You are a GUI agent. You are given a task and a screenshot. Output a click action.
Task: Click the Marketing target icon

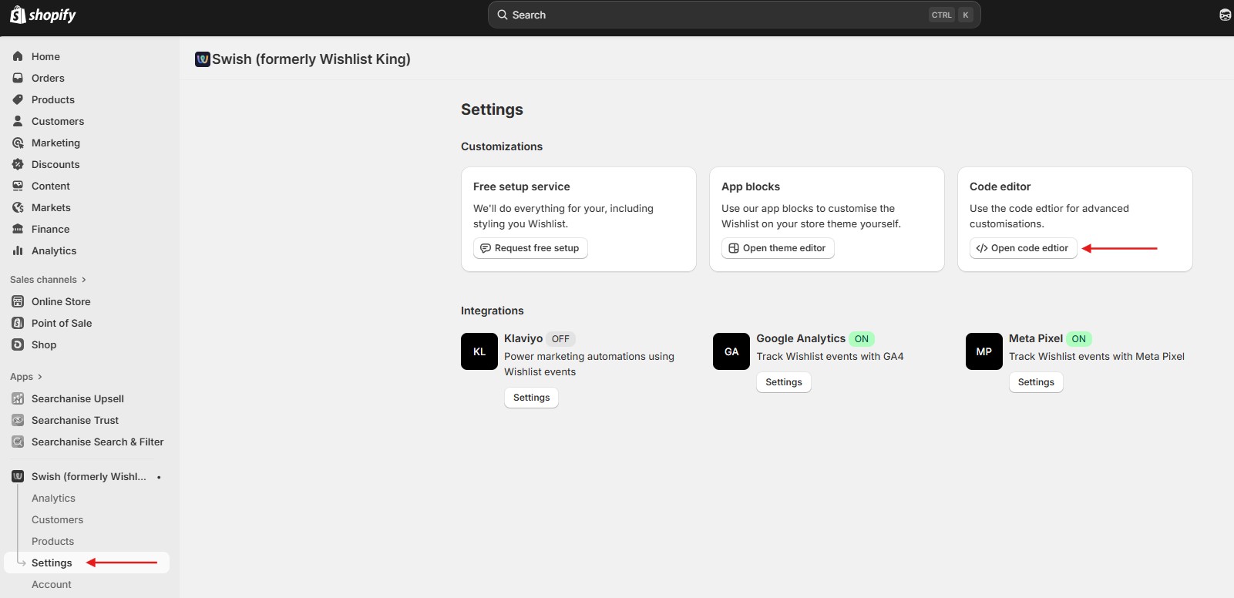coord(18,143)
